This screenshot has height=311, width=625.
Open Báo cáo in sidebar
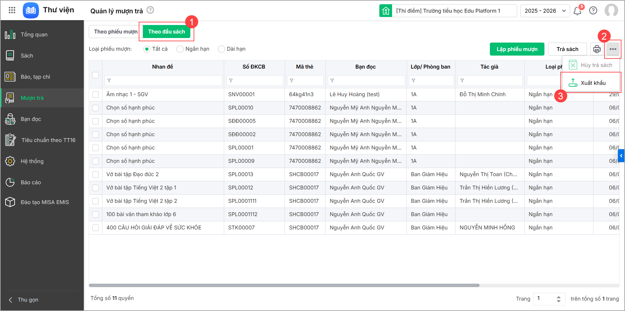[42, 182]
